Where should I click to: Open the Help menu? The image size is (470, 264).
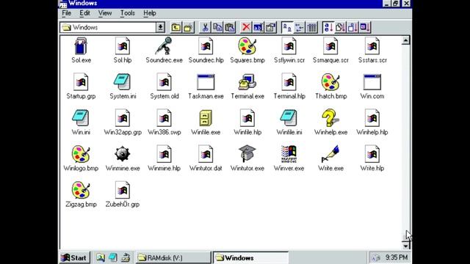pos(149,13)
